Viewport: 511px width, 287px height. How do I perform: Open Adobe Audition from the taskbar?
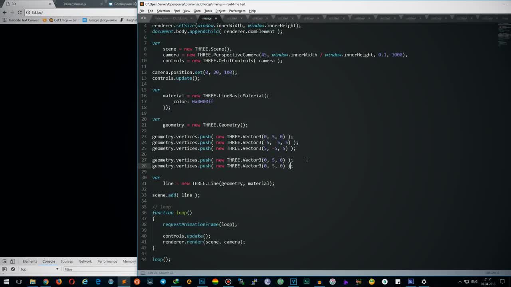307,282
